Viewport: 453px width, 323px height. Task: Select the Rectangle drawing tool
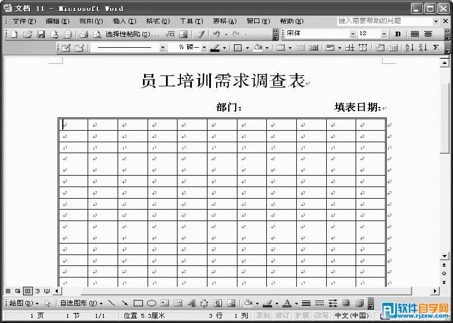point(138,303)
